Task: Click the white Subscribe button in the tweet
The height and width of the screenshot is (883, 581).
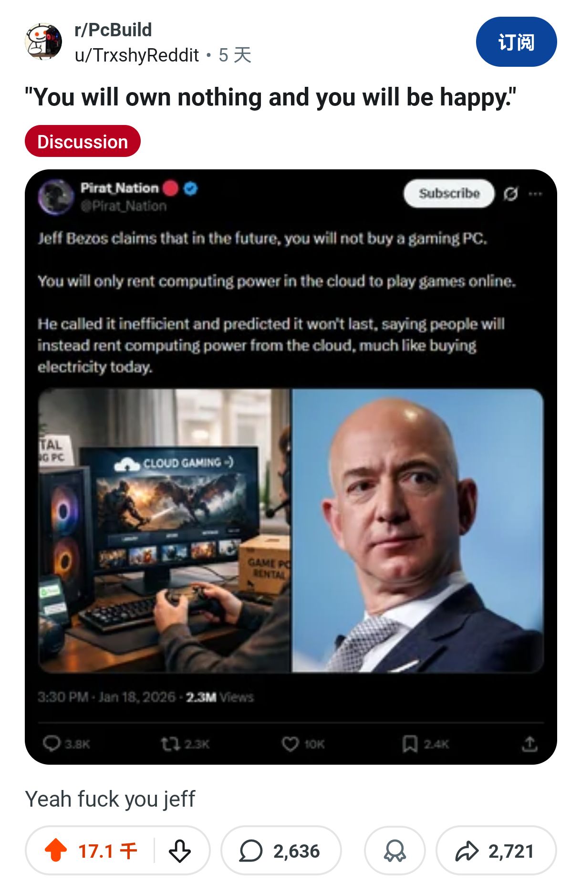Action: 449,193
